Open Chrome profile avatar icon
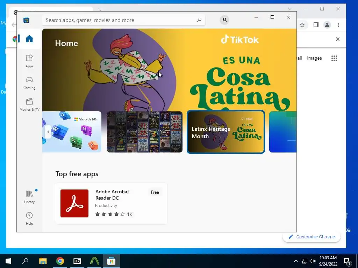The width and height of the screenshot is (358, 268). tap(327, 25)
